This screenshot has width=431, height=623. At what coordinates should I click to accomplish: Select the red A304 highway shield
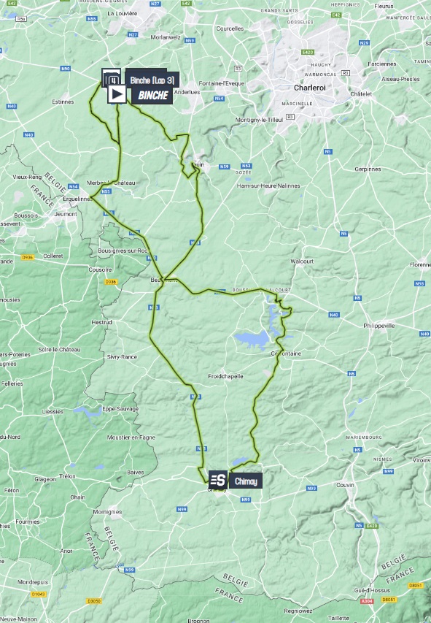367,601
